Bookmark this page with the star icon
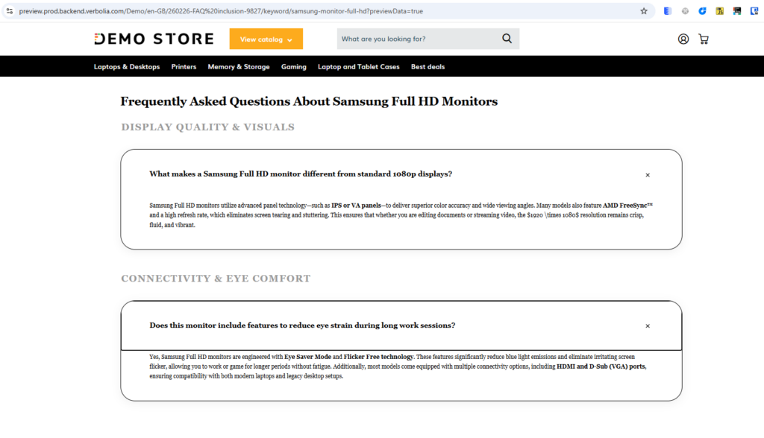764x438 pixels. click(x=644, y=11)
